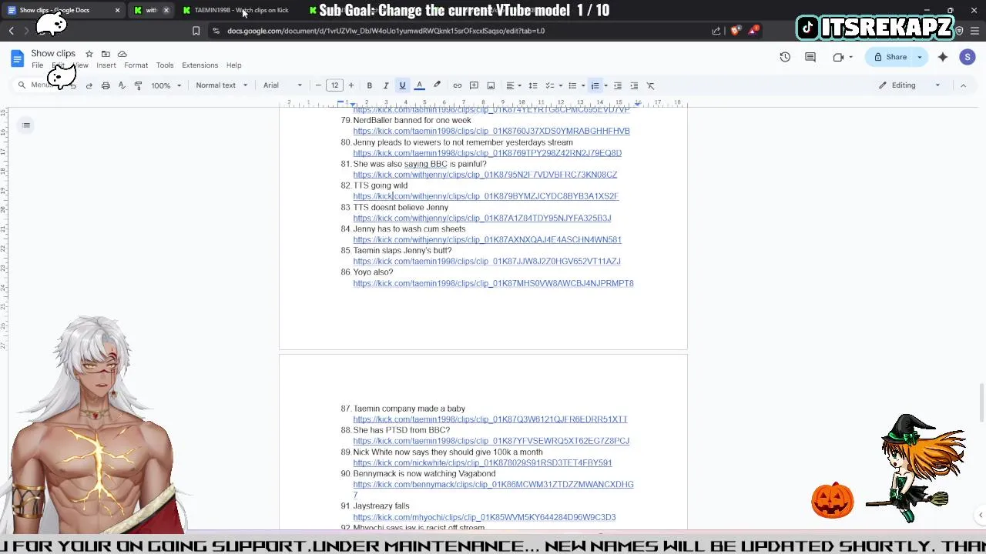
Task: Open the highlight color picker
Action: 437,85
